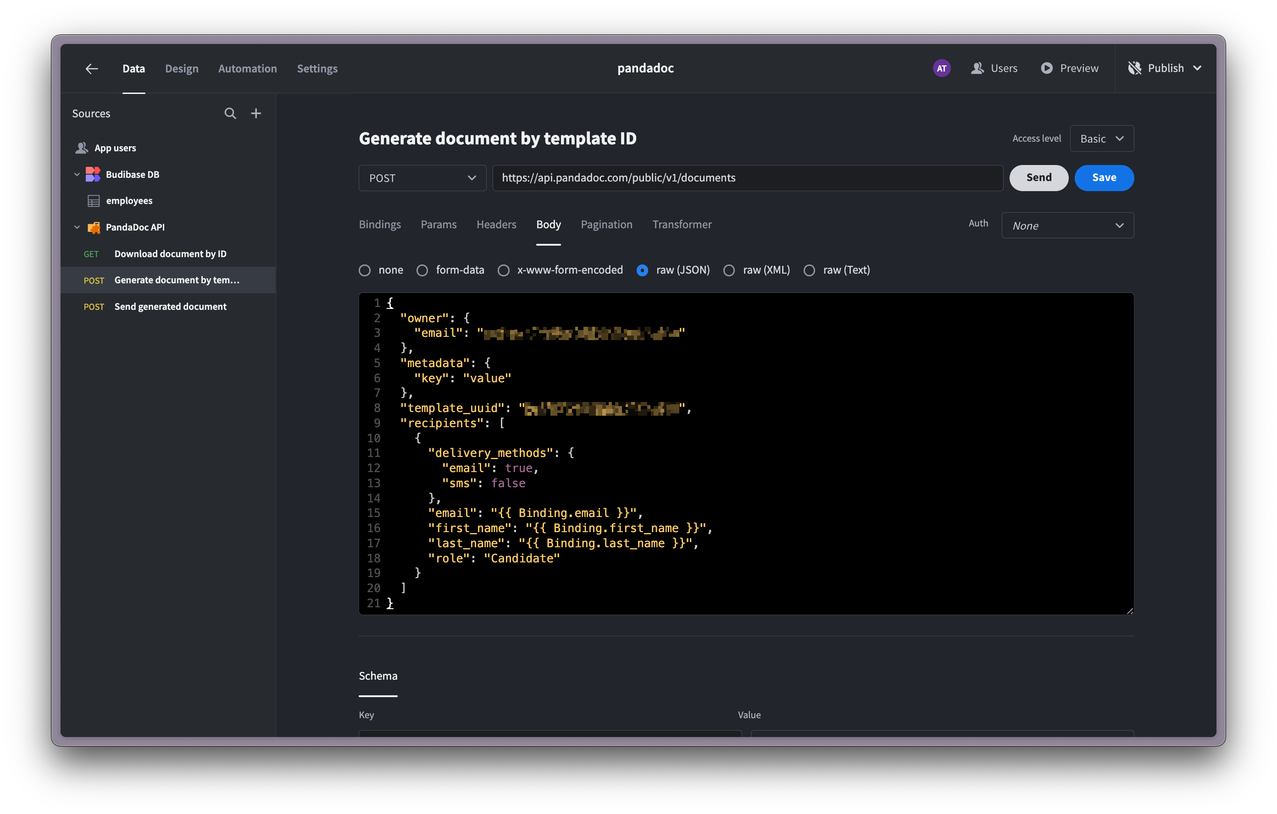Click the Send button

[x=1038, y=177]
